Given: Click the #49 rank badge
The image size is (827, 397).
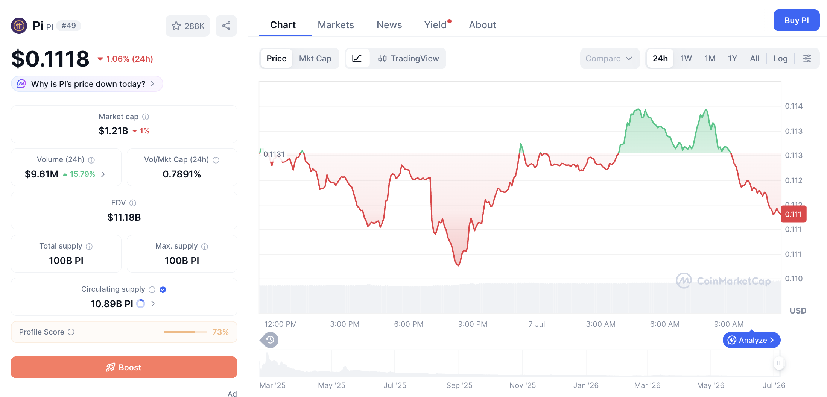Looking at the screenshot, I should point(69,26).
